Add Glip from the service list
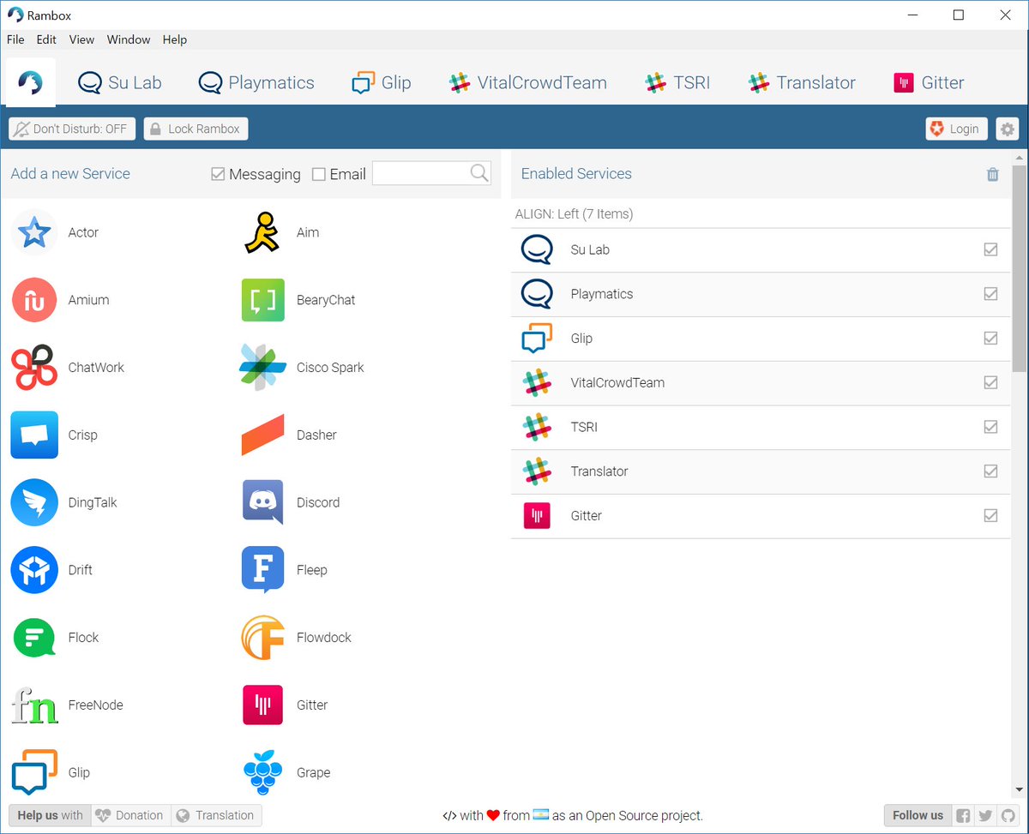 [34, 772]
